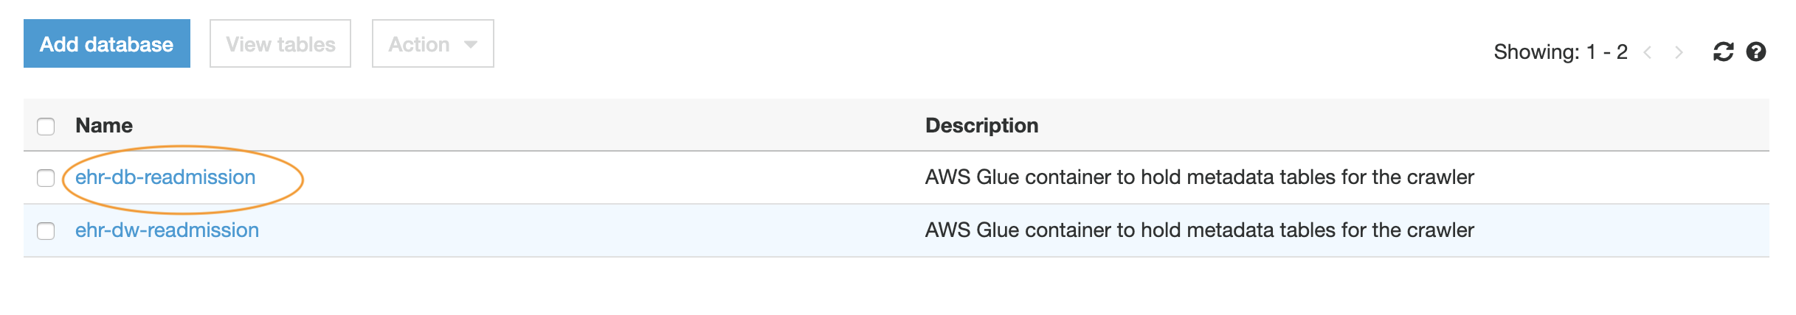Screen dimensions: 1796x315
Task: Click the ehr-dw-readmission description text
Action: 1199,230
